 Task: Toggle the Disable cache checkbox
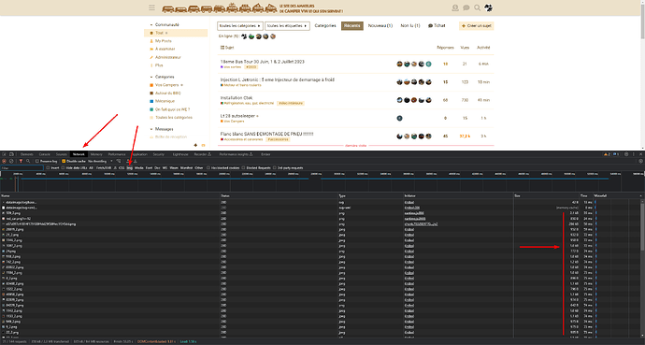pos(64,161)
